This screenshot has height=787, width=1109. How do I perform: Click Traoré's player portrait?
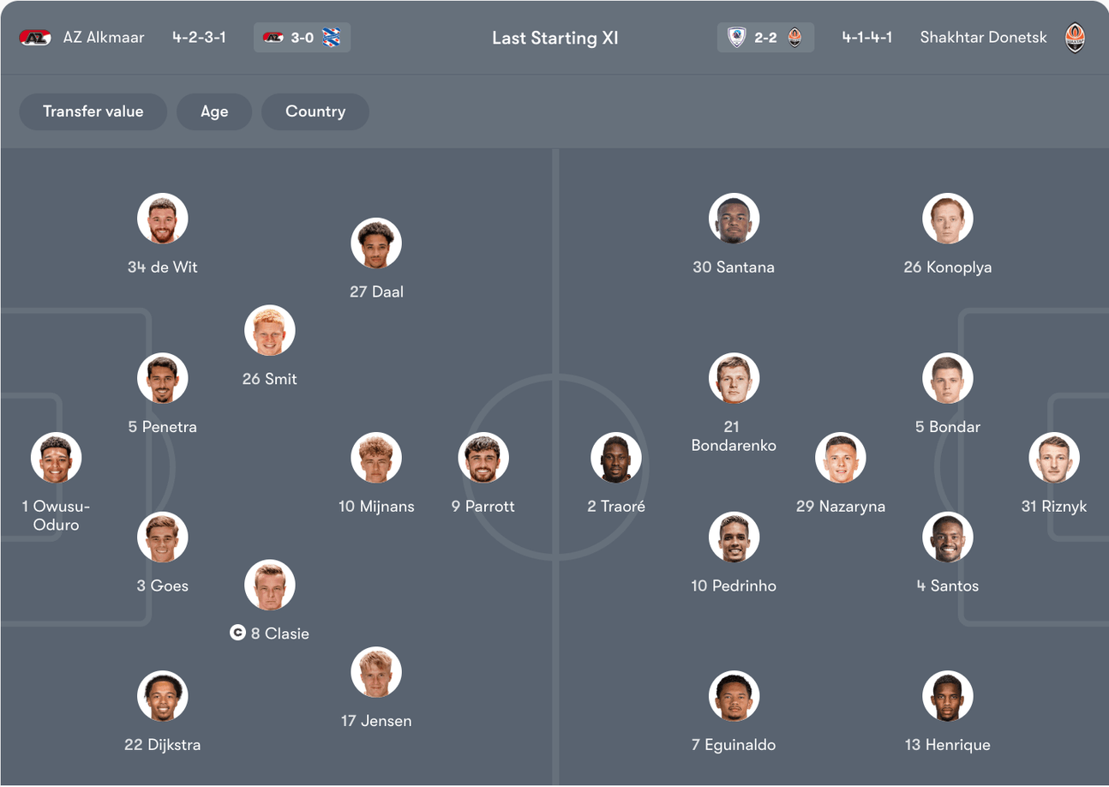pyautogui.click(x=616, y=458)
